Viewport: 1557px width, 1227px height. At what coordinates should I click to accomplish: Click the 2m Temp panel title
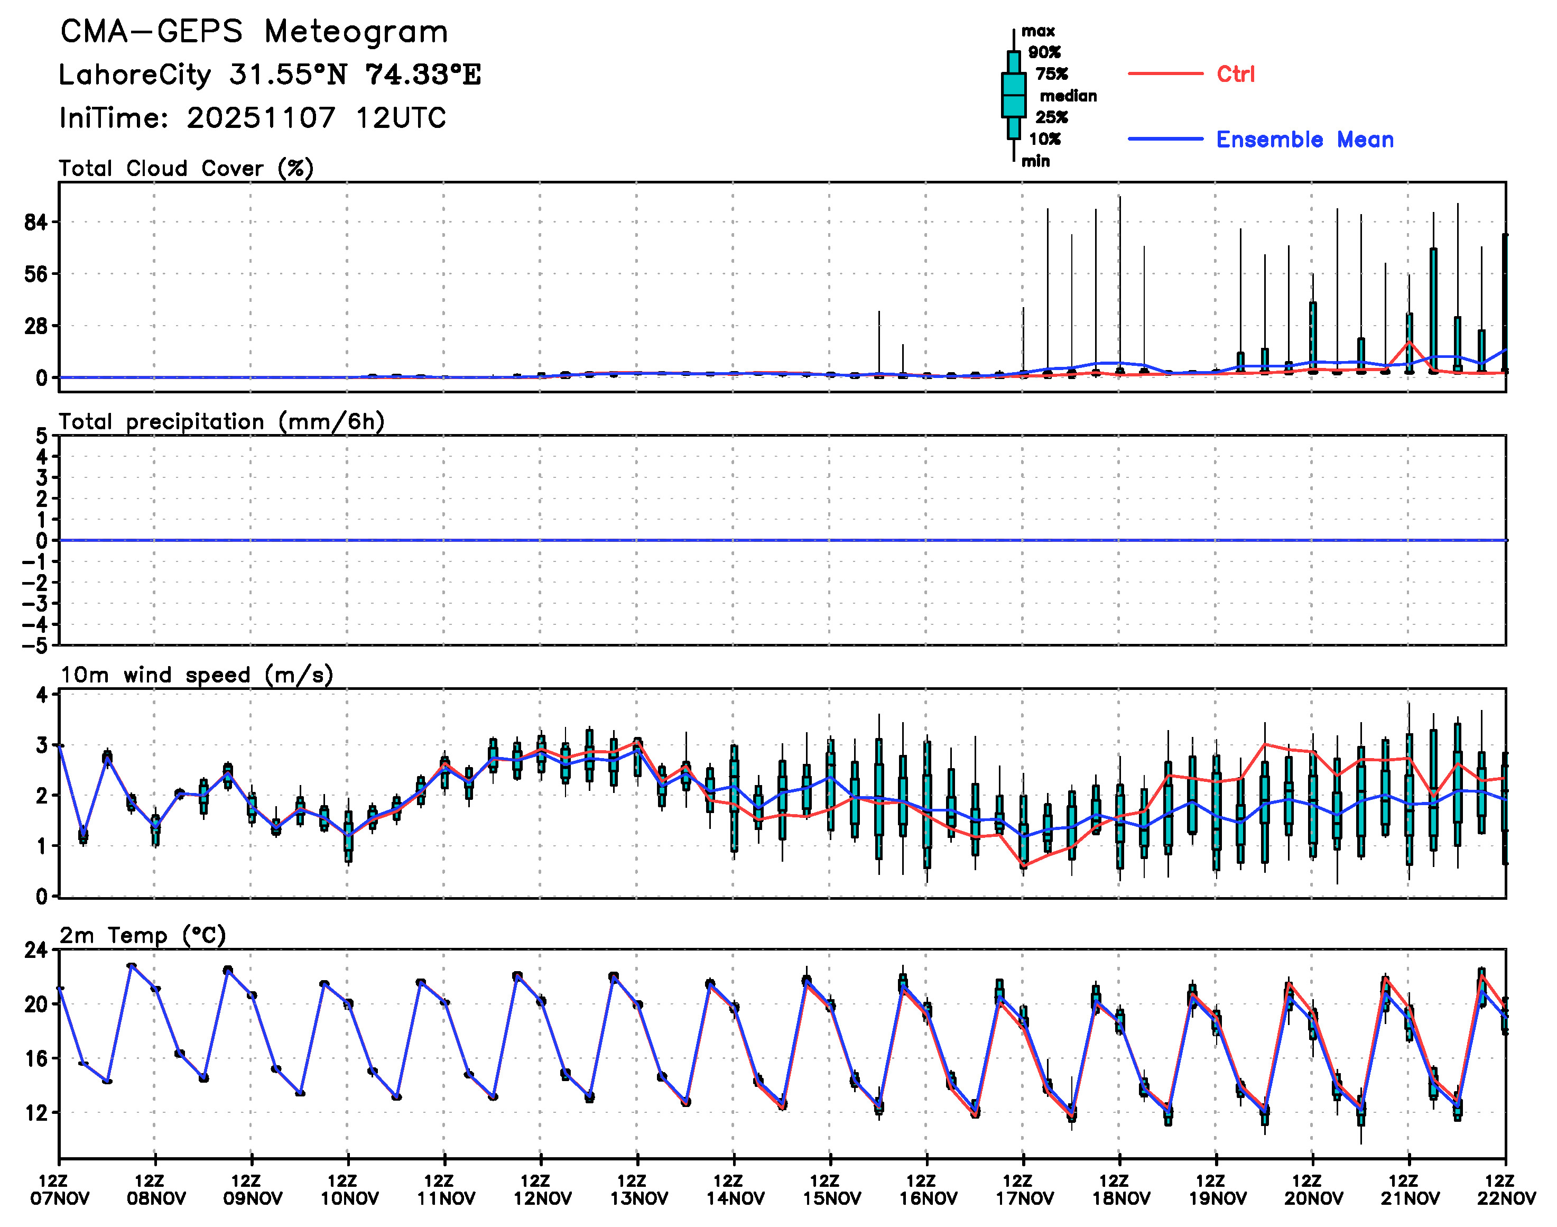(x=142, y=935)
